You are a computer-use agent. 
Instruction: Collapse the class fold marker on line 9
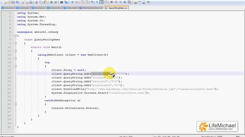point(15,43)
